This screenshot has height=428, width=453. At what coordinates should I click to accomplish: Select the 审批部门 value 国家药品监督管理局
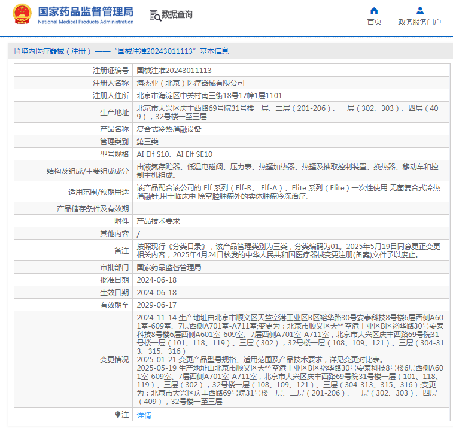click(x=169, y=268)
